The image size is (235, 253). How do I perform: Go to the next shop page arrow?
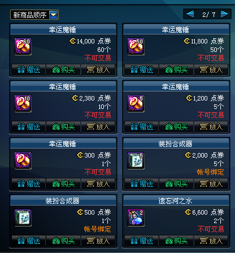[x=224, y=14]
